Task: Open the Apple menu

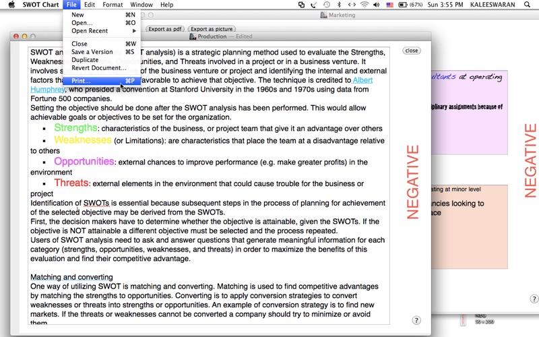Action: tap(11, 5)
